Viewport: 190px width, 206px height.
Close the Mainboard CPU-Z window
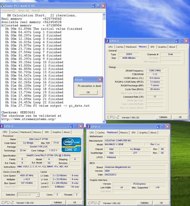click(167, 127)
